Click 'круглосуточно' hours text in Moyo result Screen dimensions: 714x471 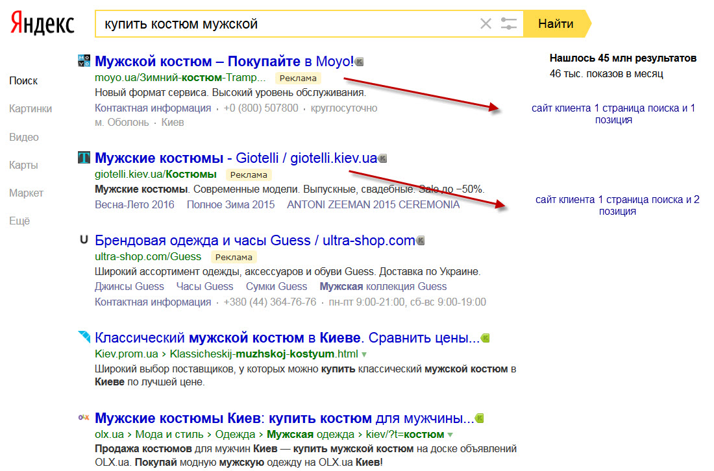(x=344, y=108)
